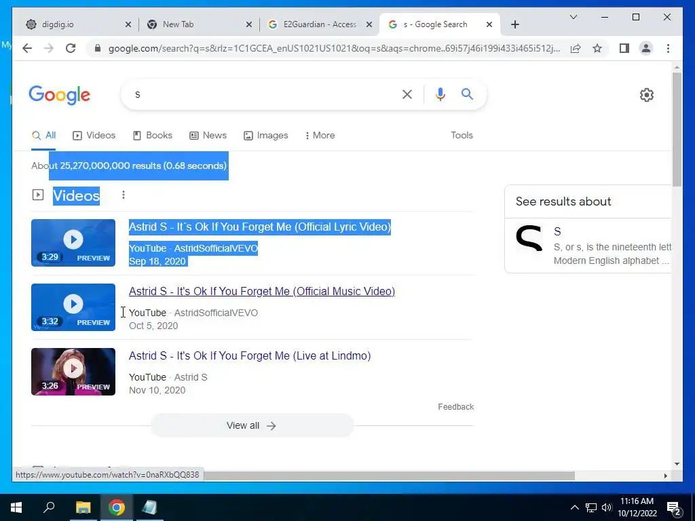Open the volume tray icon
This screenshot has width=695, height=521.
(607, 507)
